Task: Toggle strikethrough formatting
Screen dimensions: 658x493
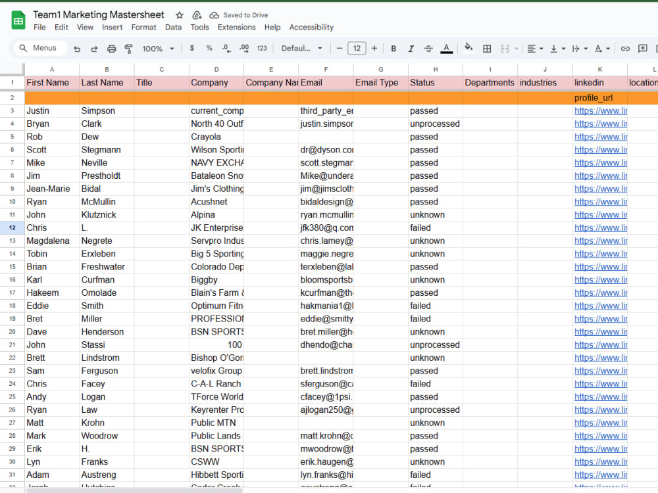Action: click(428, 49)
